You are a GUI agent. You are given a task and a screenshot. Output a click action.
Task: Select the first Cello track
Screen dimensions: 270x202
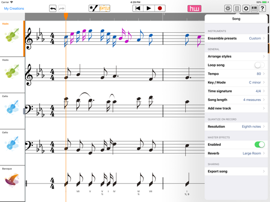12,111
